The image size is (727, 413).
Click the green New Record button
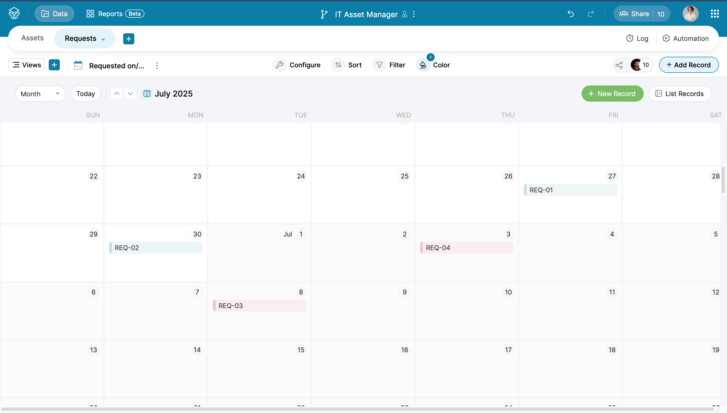(612, 94)
